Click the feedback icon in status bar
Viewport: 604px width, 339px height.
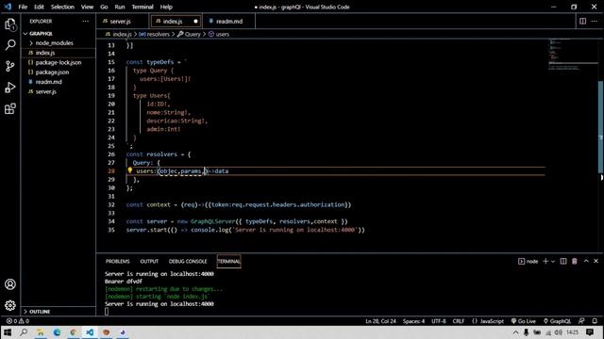pyautogui.click(x=581, y=321)
